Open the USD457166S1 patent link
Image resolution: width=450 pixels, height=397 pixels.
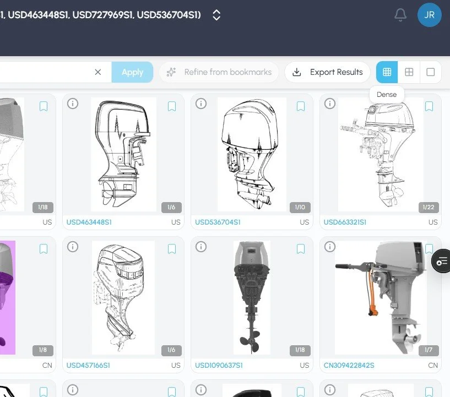click(88, 365)
